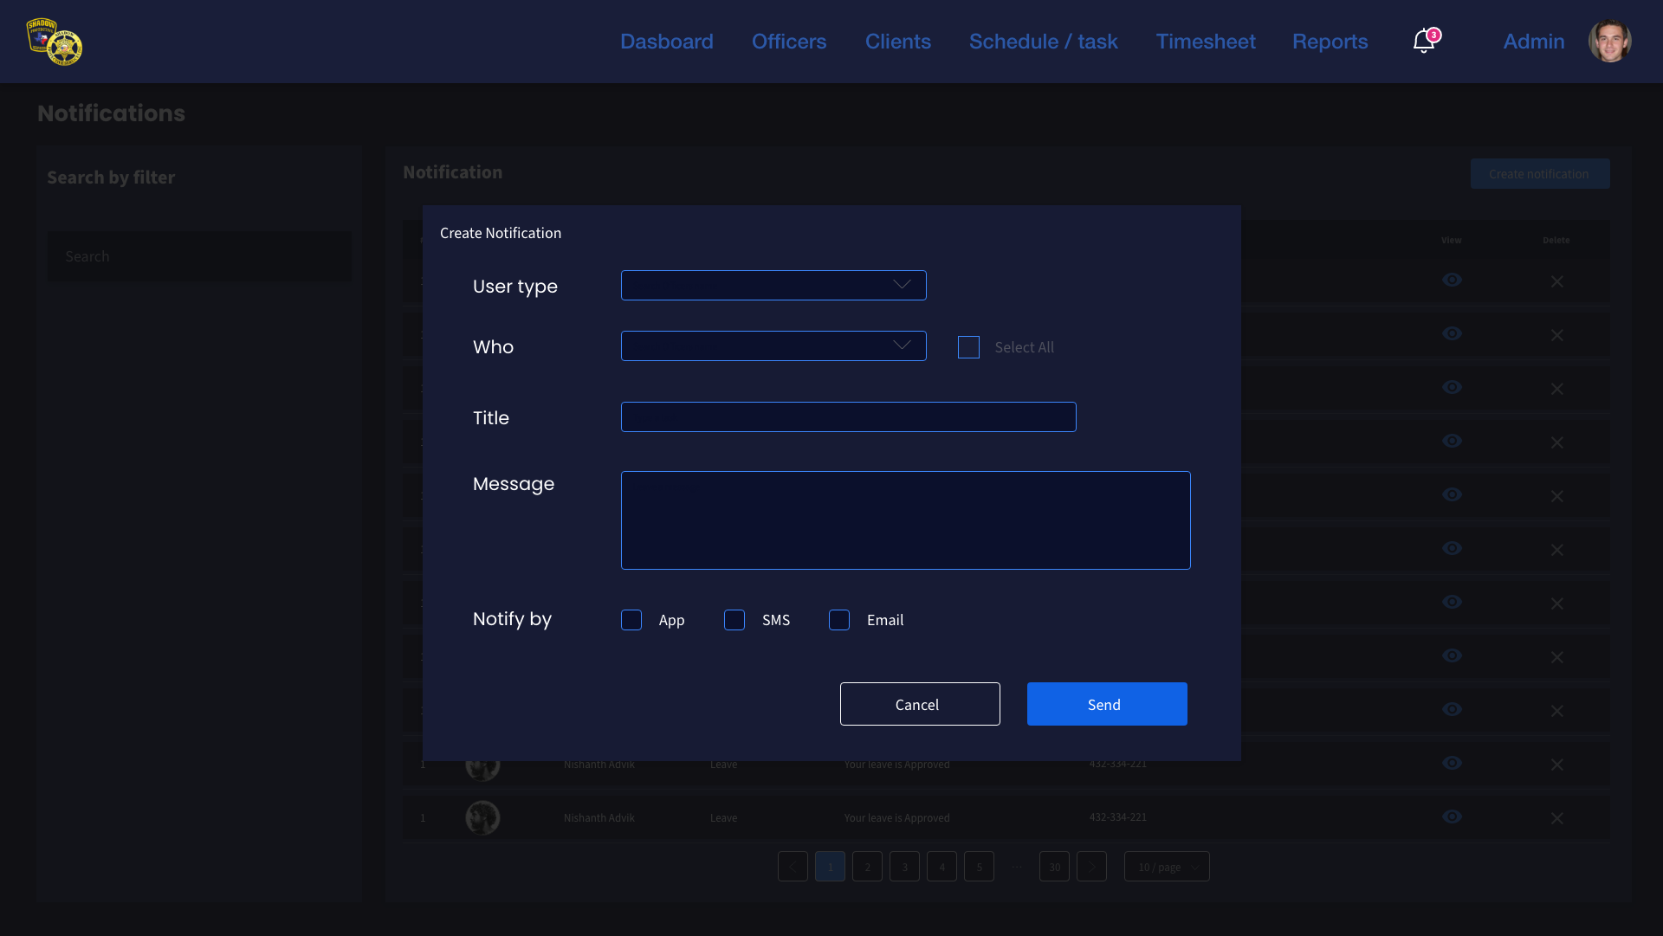Open the Who dropdown
The image size is (1663, 936).
click(x=773, y=345)
